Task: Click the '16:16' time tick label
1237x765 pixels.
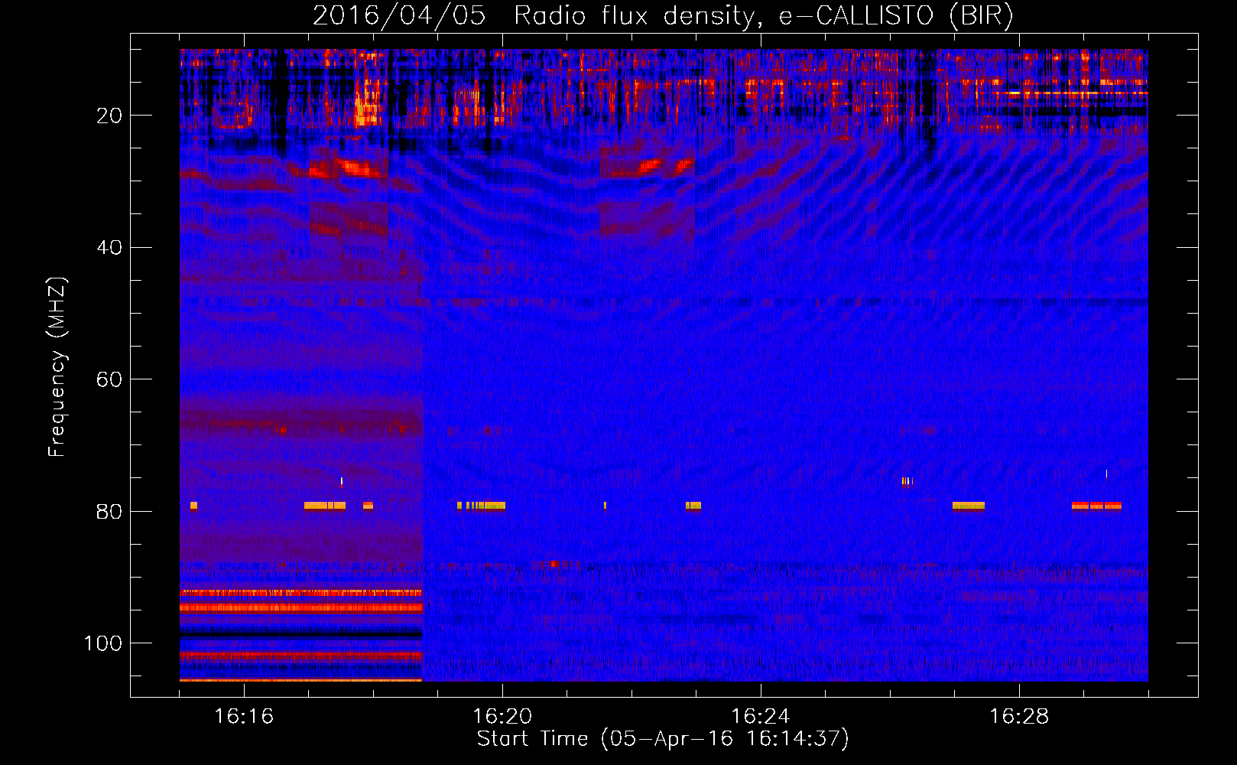Action: (x=244, y=716)
